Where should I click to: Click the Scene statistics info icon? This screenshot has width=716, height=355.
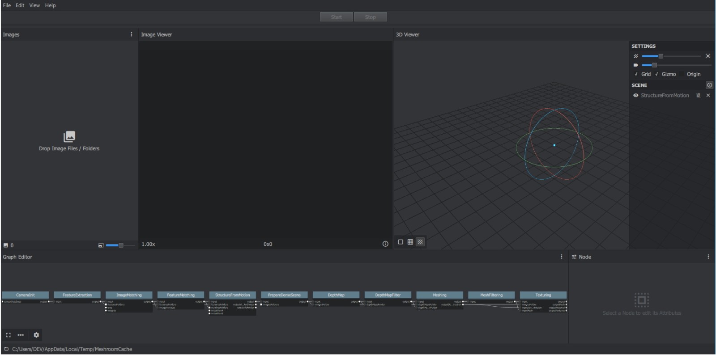click(709, 85)
